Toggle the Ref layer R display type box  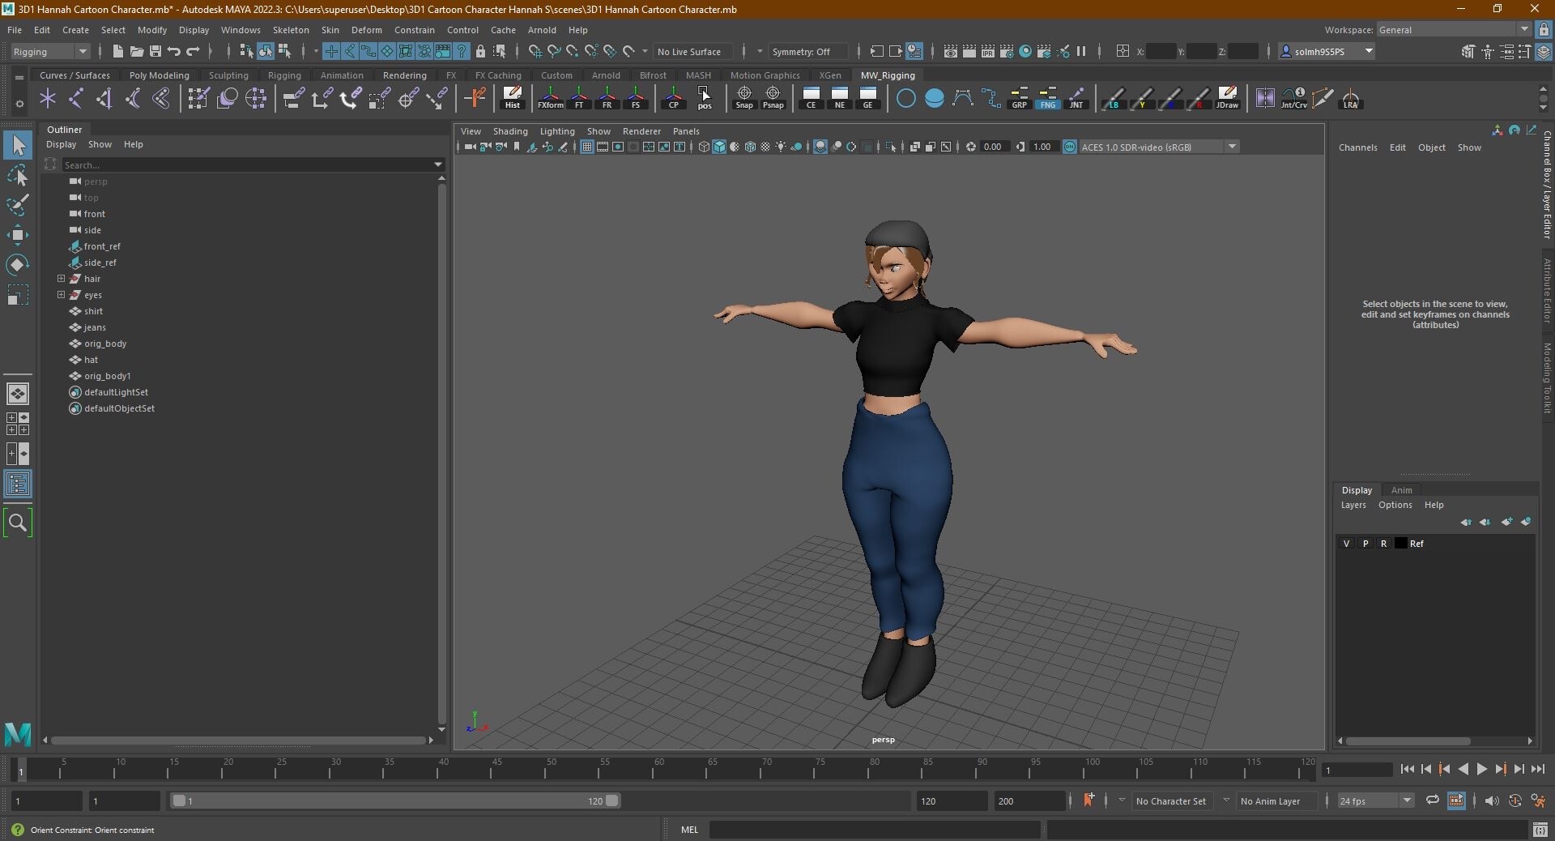pos(1383,544)
